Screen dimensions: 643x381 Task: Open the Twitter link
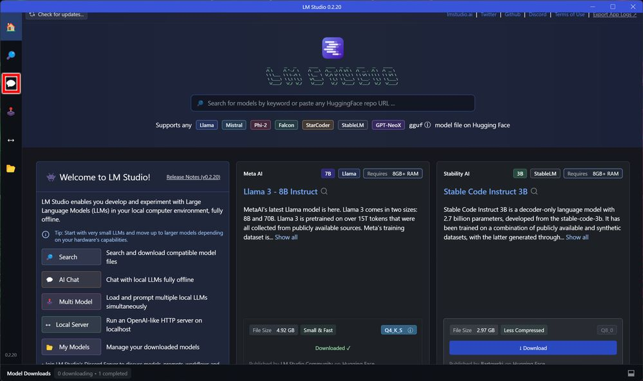[489, 14]
